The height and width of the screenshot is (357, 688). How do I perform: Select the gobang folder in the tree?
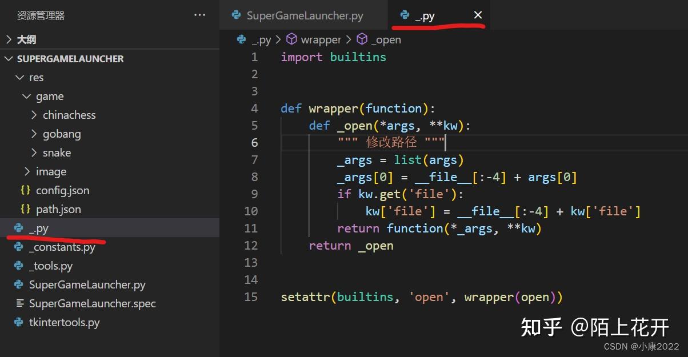(62, 134)
